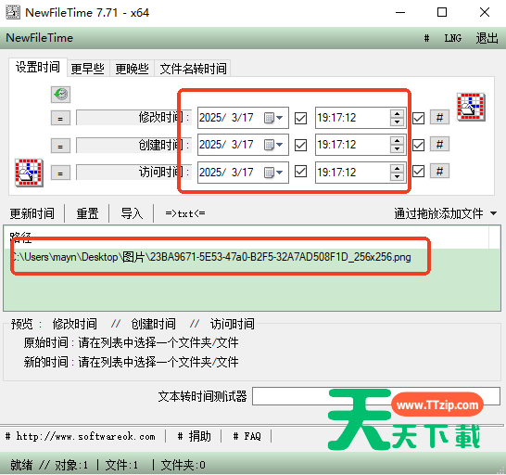
Task: Click the 路径 column header
Action: click(x=20, y=237)
